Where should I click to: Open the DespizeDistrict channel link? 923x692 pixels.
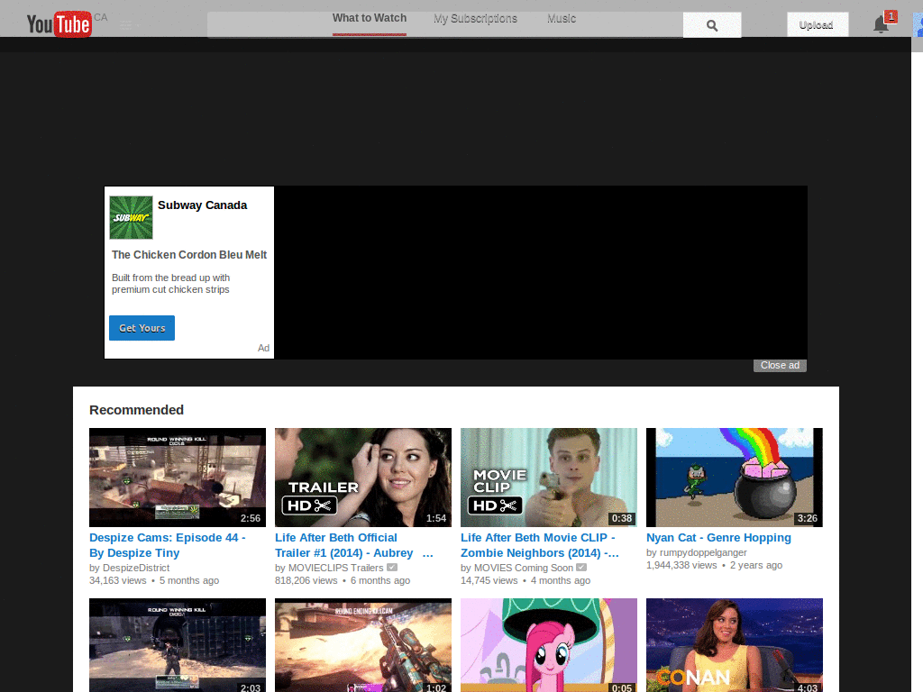tap(136, 568)
